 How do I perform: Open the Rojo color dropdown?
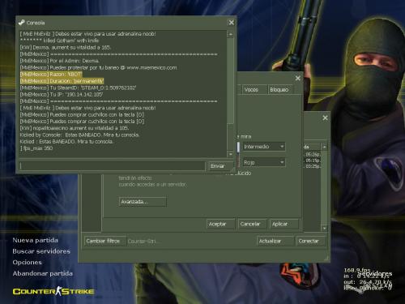point(264,162)
